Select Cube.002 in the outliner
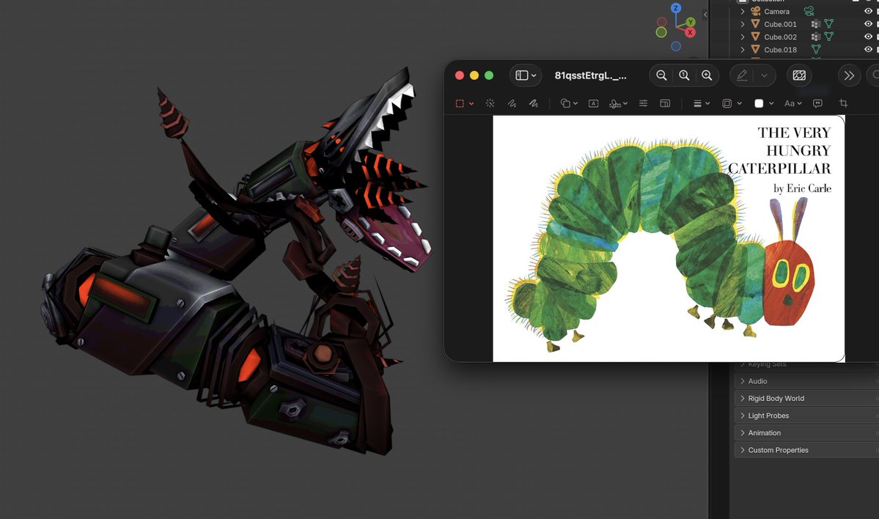The image size is (879, 519). (x=780, y=37)
